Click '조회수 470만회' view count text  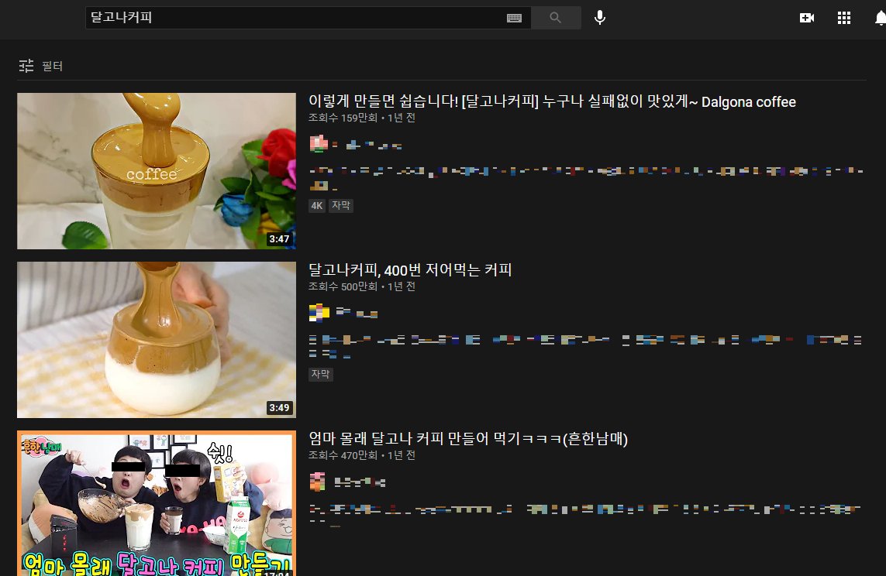click(x=343, y=455)
